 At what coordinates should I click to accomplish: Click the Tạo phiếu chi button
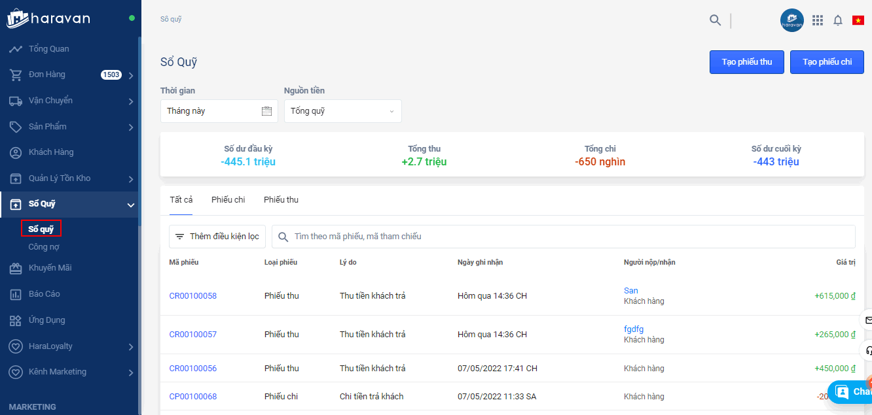(827, 62)
